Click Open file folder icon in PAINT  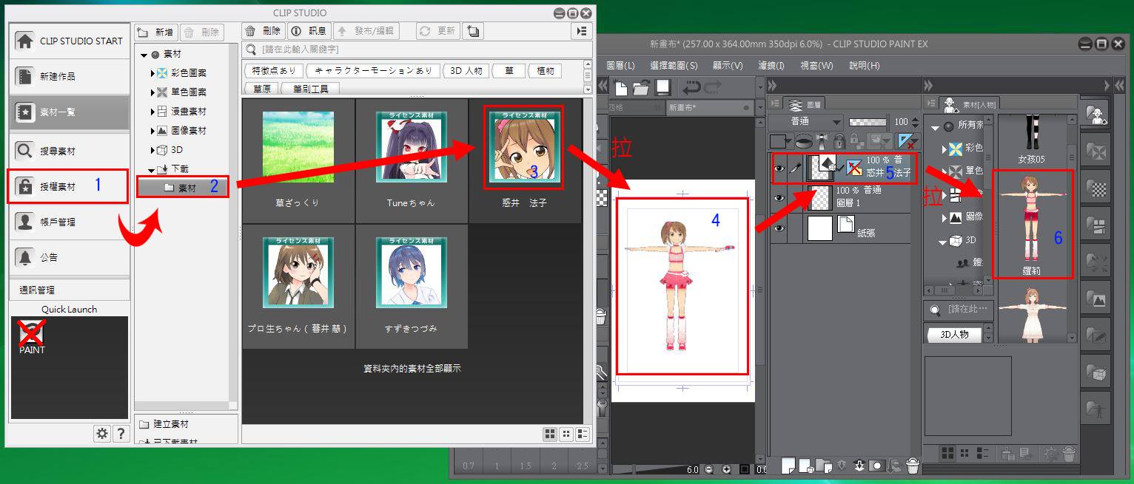coord(641,87)
